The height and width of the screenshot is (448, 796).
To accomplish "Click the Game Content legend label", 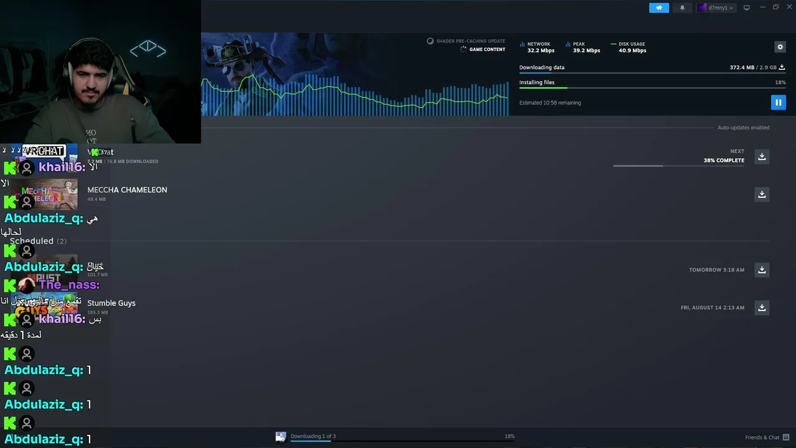I will coord(483,49).
